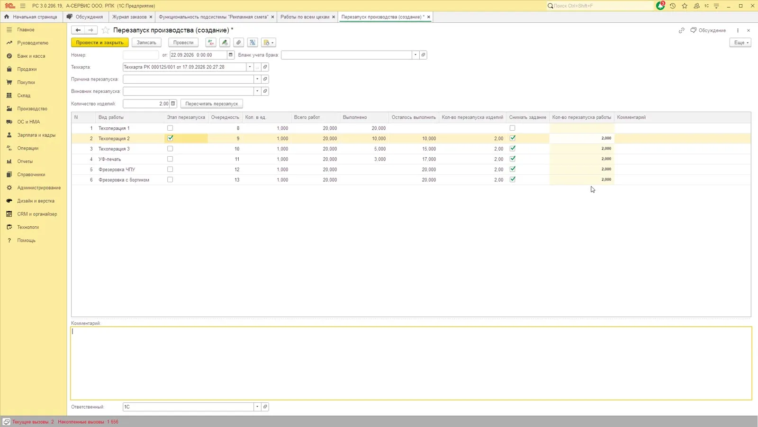758x427 pixels.
Task: Click the get link chain icon
Action: (x=681, y=30)
